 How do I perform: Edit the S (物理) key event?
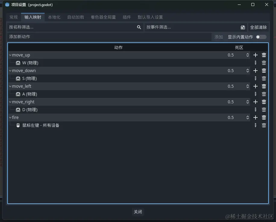[x=256, y=78]
